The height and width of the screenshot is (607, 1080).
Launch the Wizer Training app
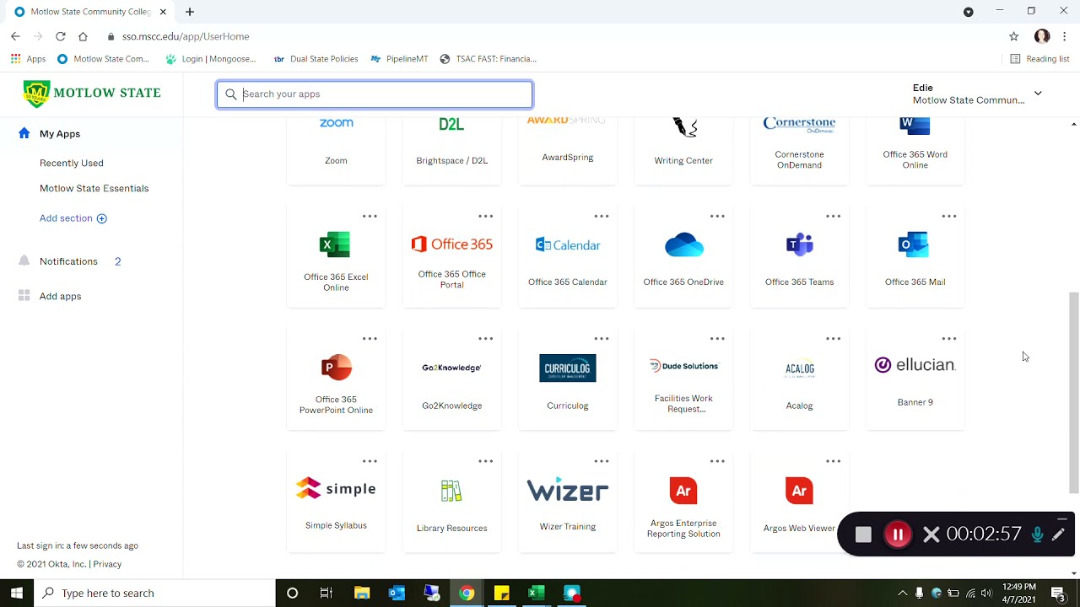(567, 502)
